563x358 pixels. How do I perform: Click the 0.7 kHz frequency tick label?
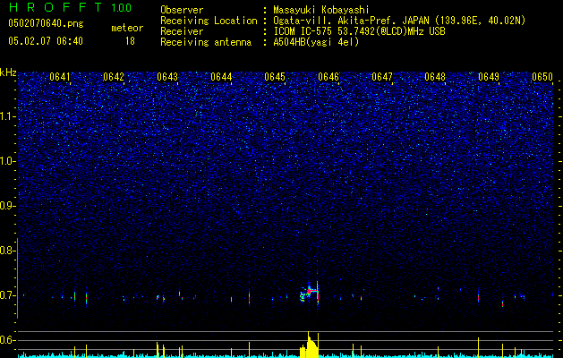(7, 295)
